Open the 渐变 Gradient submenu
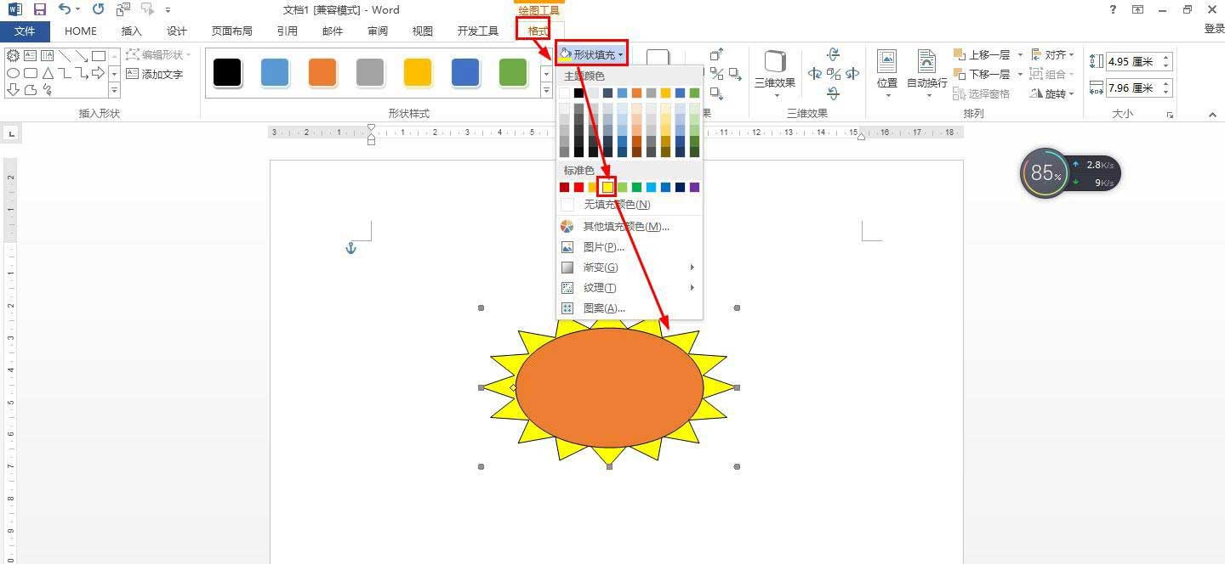 pos(630,268)
